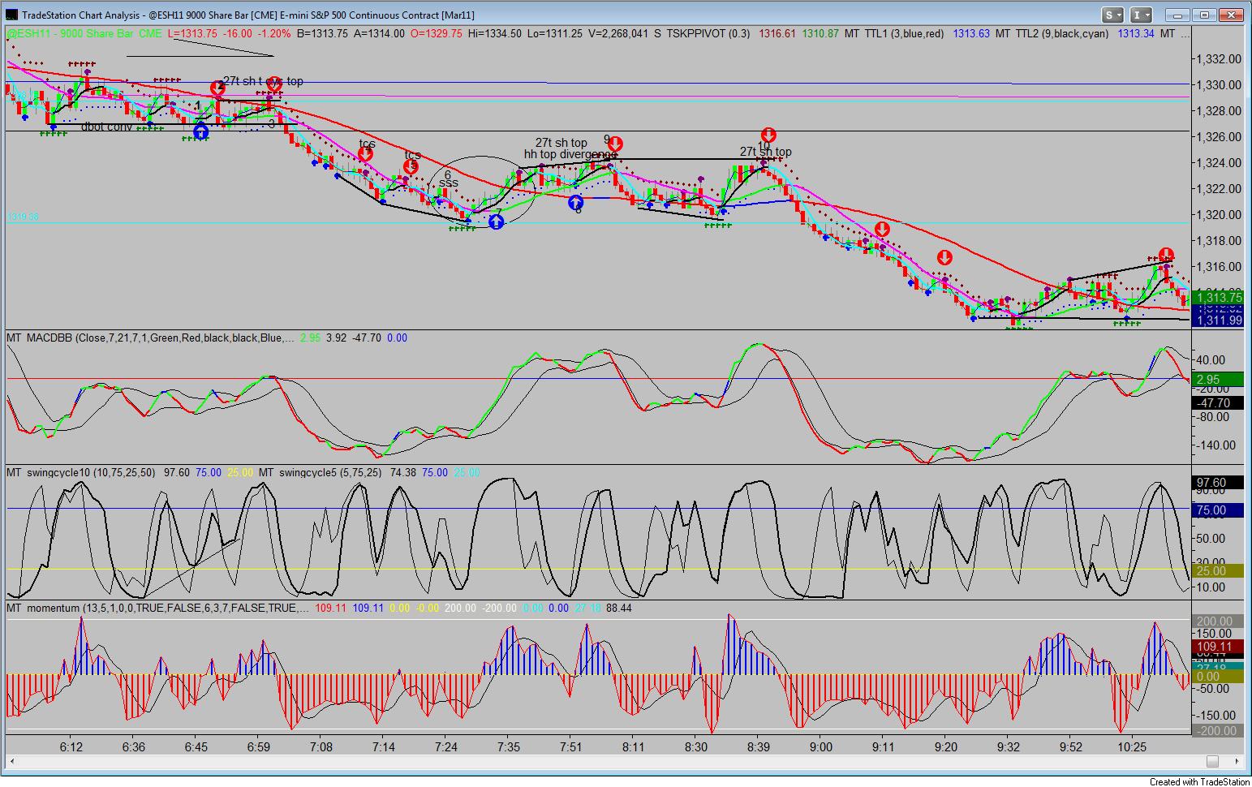Click the blue 1,311.99 price tag
This screenshot has width=1252, height=787.
pos(1218,320)
